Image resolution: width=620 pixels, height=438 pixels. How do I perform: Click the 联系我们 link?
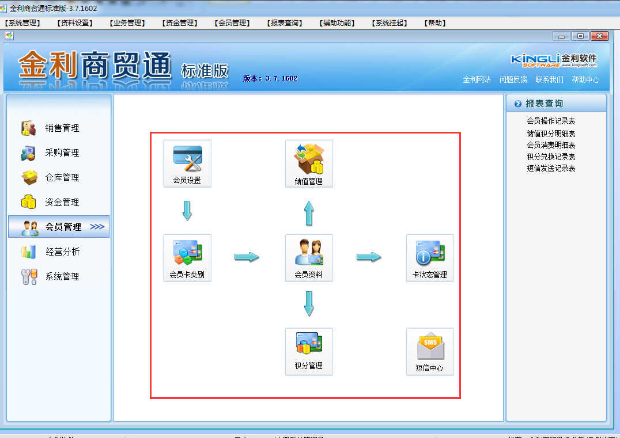(x=549, y=79)
